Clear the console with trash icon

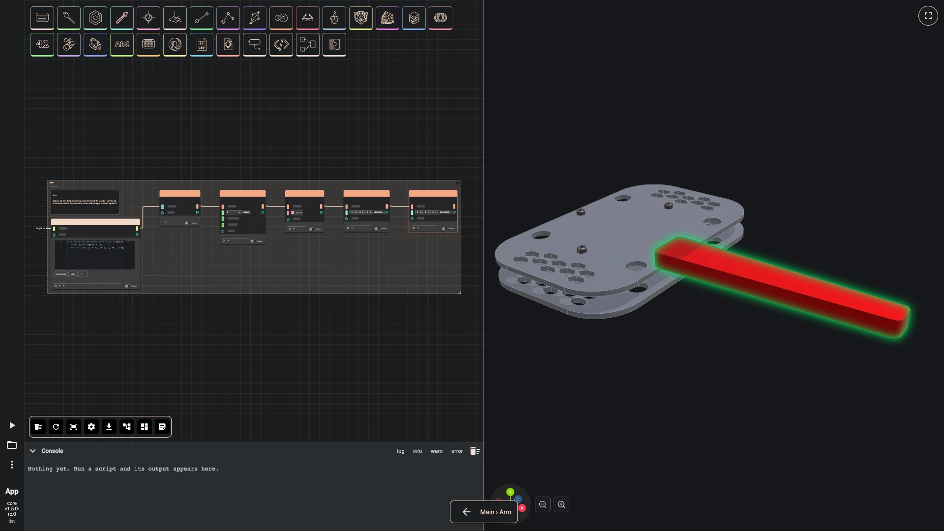point(475,451)
